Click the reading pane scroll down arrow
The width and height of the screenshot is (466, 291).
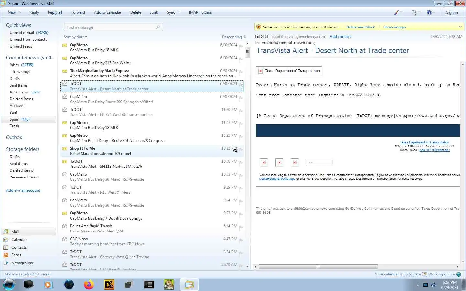pos(463,262)
